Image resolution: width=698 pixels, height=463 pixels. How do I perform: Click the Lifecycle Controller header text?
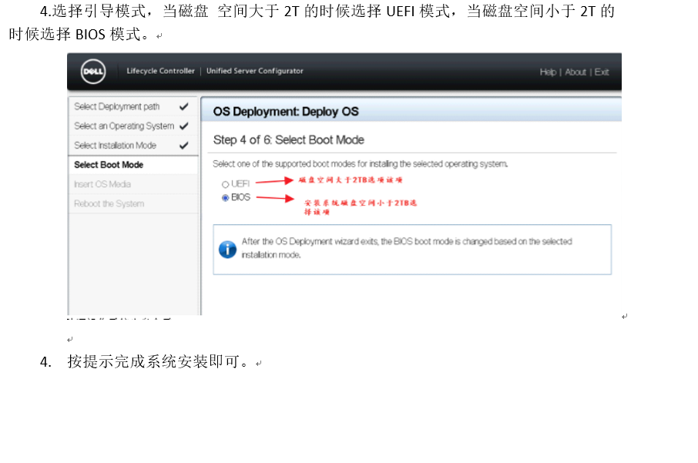point(160,71)
